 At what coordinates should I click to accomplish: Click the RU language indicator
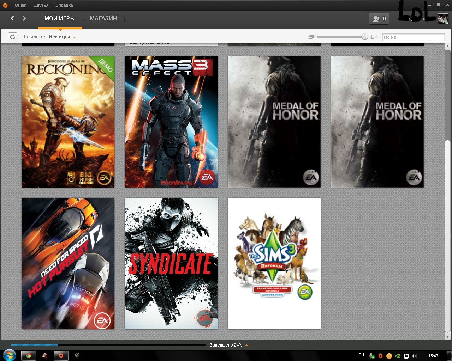(361, 355)
